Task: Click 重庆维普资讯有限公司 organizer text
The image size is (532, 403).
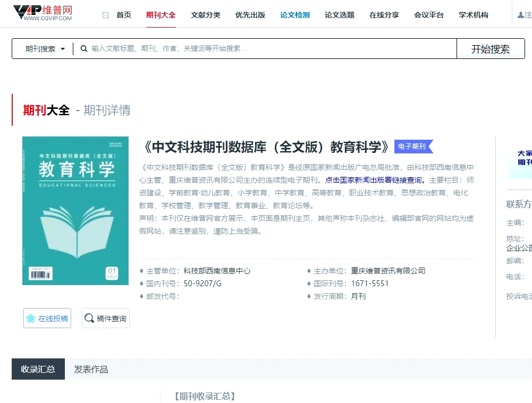Action: click(x=388, y=271)
